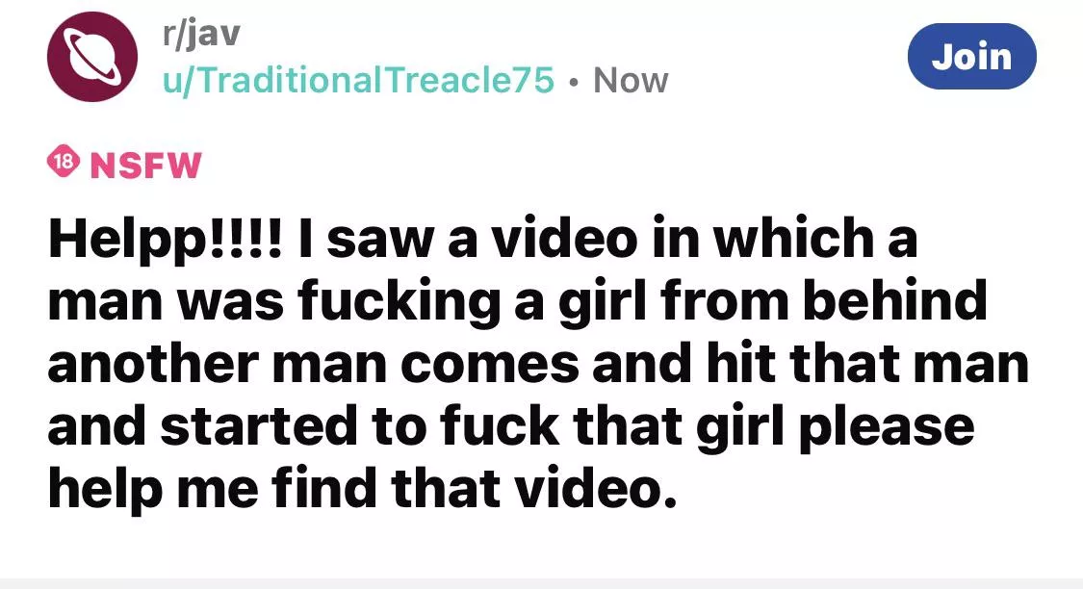Click the "Now" post timestamp
The height and width of the screenshot is (589, 1083).
(631, 80)
